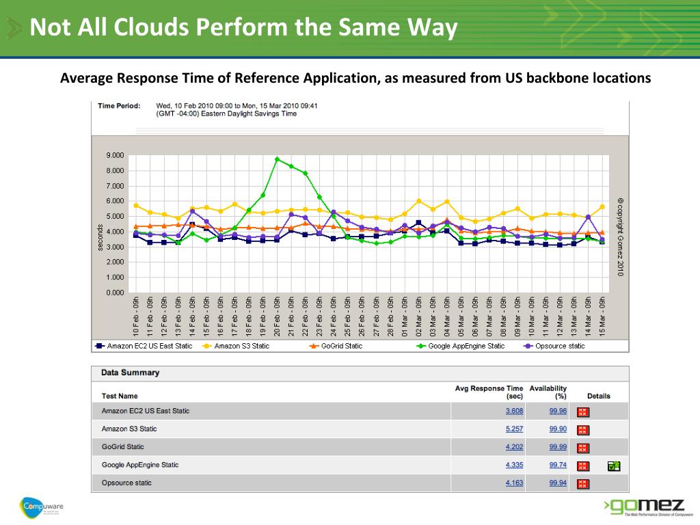This screenshot has width=700, height=525.
Task: Click Google AppEngine peak point on 20 Feb
Action: (x=278, y=159)
